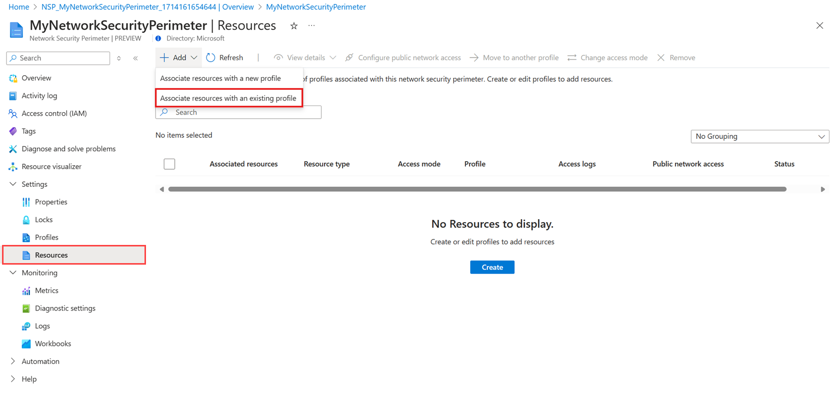Expand the Automation section
This screenshot has width=832, height=403.
click(x=13, y=361)
